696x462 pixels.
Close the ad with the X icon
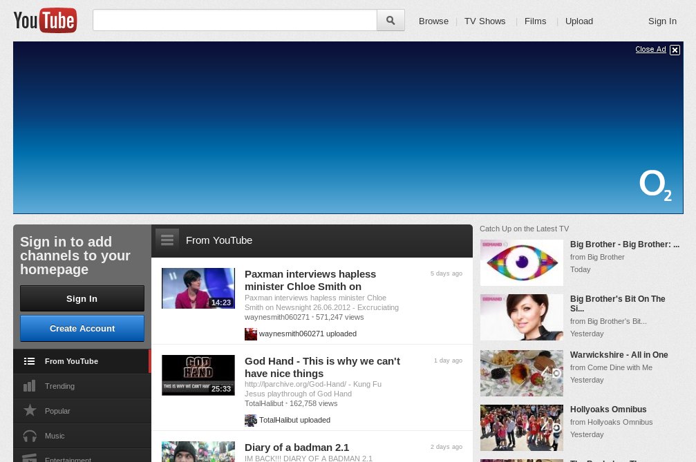675,50
